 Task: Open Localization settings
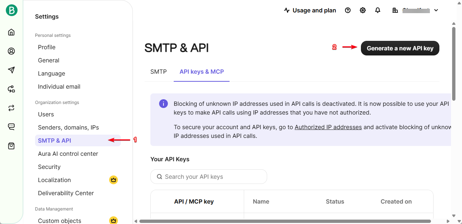[x=54, y=180]
